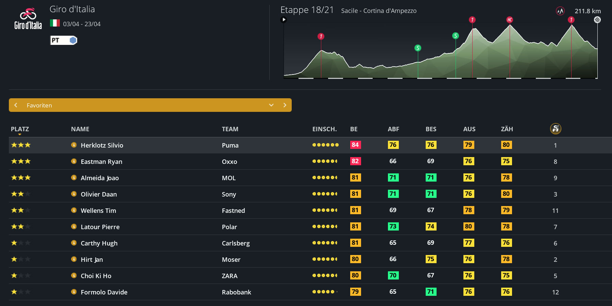Click the Giro d'Italia race logo
The image size is (612, 306).
[x=28, y=19]
